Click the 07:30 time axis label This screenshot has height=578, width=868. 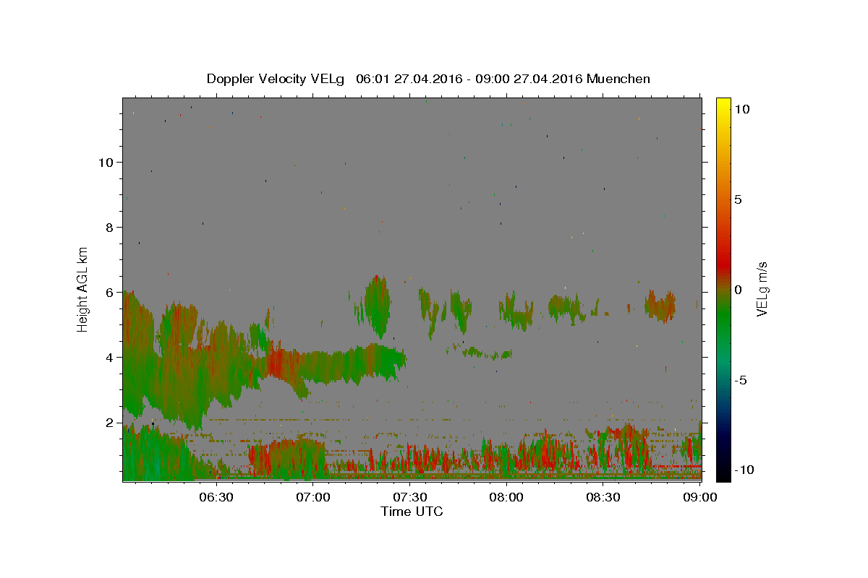coord(410,497)
